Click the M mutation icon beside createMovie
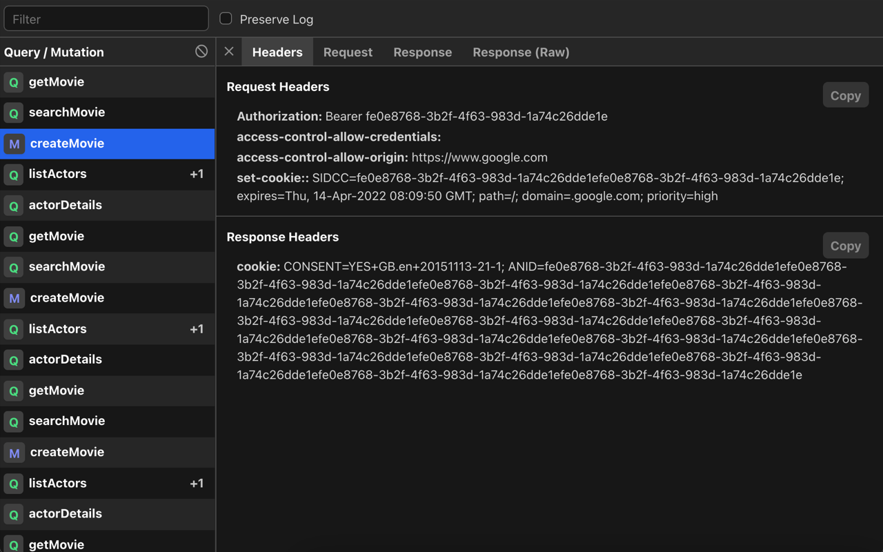 point(13,144)
